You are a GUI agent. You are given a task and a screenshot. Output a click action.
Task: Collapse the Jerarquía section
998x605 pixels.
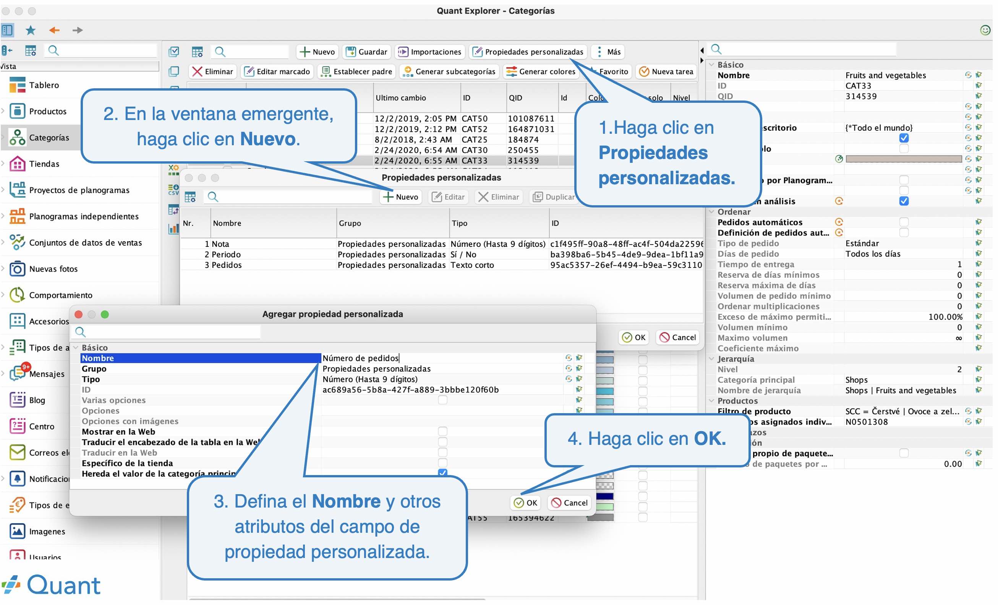(x=712, y=358)
